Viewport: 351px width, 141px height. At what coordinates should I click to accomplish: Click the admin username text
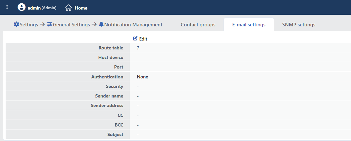34,8
